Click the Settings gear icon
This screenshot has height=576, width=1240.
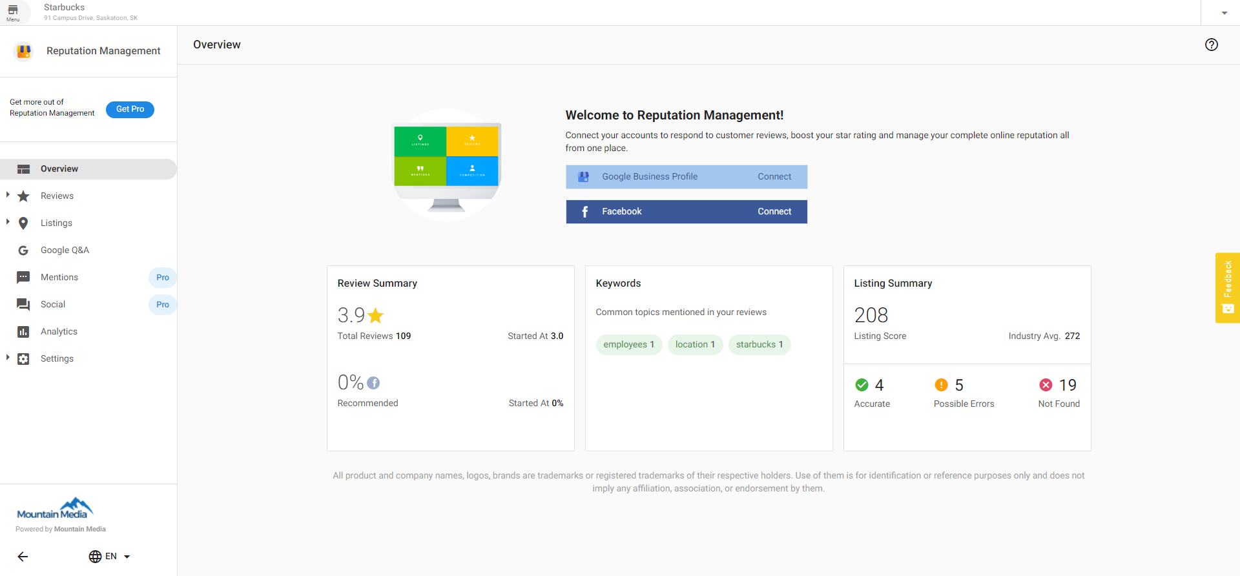24,359
